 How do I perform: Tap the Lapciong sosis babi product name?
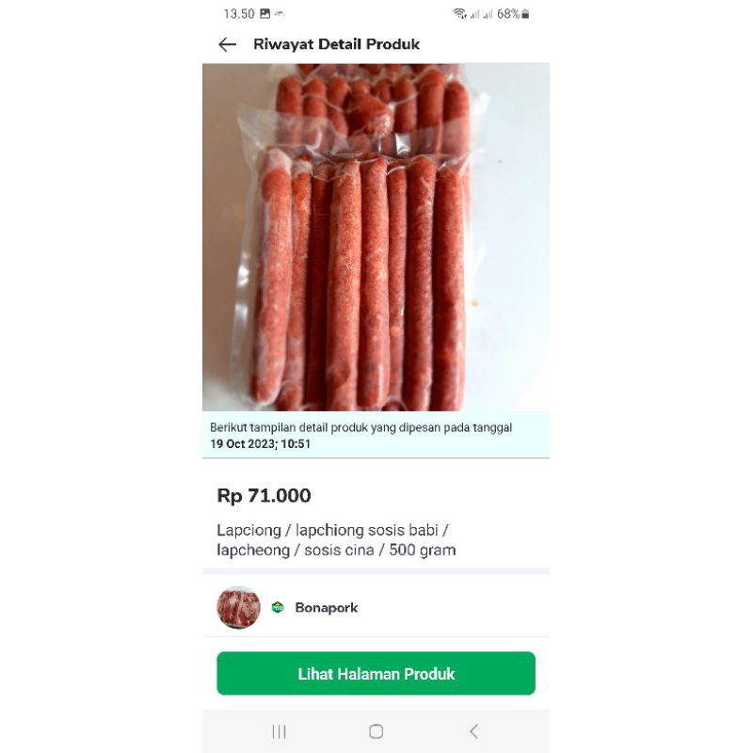(x=336, y=540)
